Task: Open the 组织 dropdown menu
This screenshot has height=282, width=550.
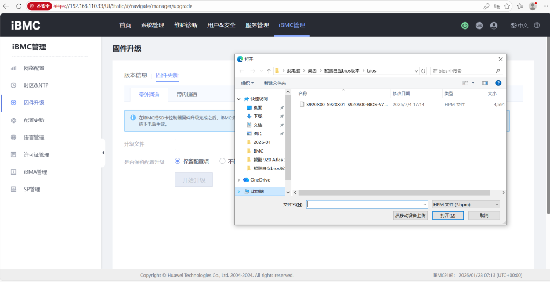Action: click(x=247, y=83)
